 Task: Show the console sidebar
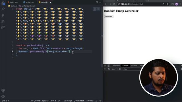105,69
